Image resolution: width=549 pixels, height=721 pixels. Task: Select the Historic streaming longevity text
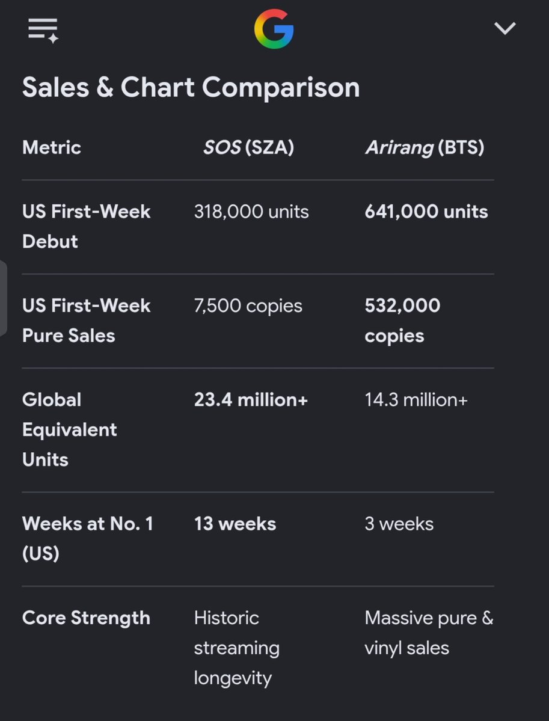coord(237,648)
